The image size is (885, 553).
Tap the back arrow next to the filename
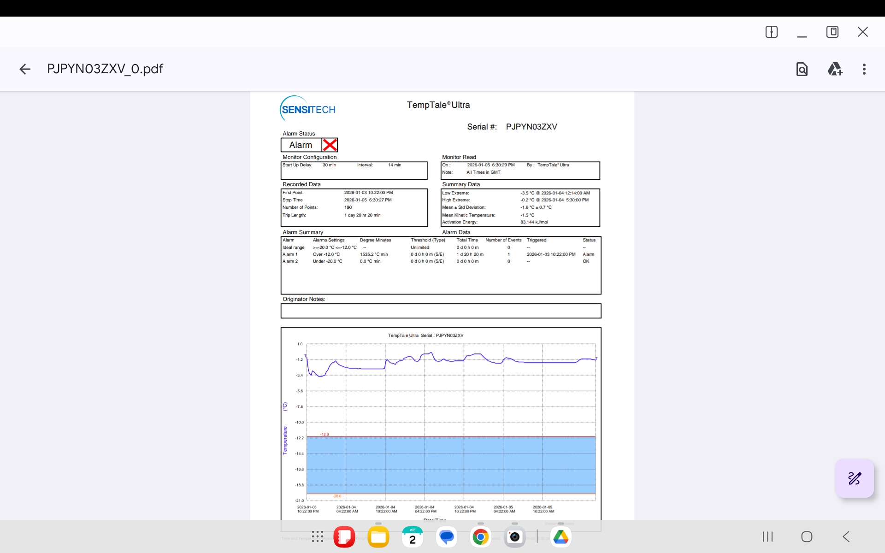pos(25,69)
